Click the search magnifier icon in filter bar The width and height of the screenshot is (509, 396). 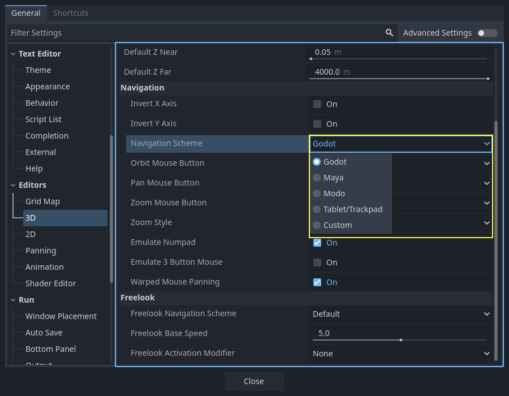pyautogui.click(x=389, y=33)
